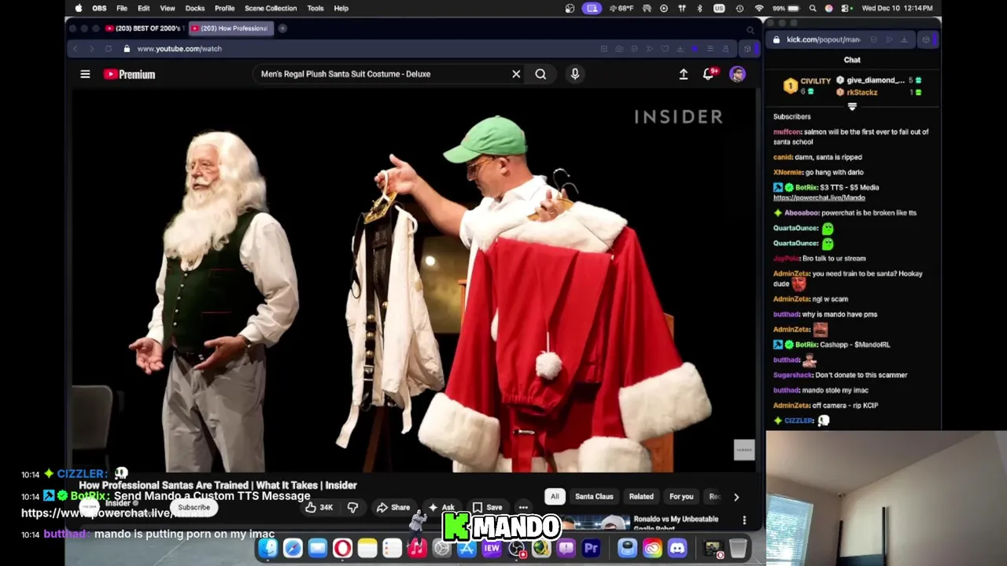This screenshot has height=566, width=1007.
Task: Open the OBS File menu
Action: (122, 8)
